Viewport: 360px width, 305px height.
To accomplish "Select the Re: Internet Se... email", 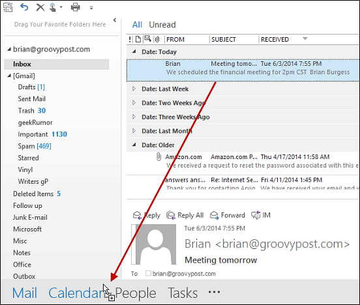I will pos(243,182).
